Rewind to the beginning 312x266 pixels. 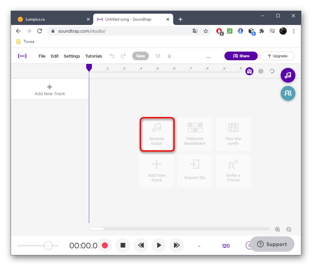pos(141,245)
